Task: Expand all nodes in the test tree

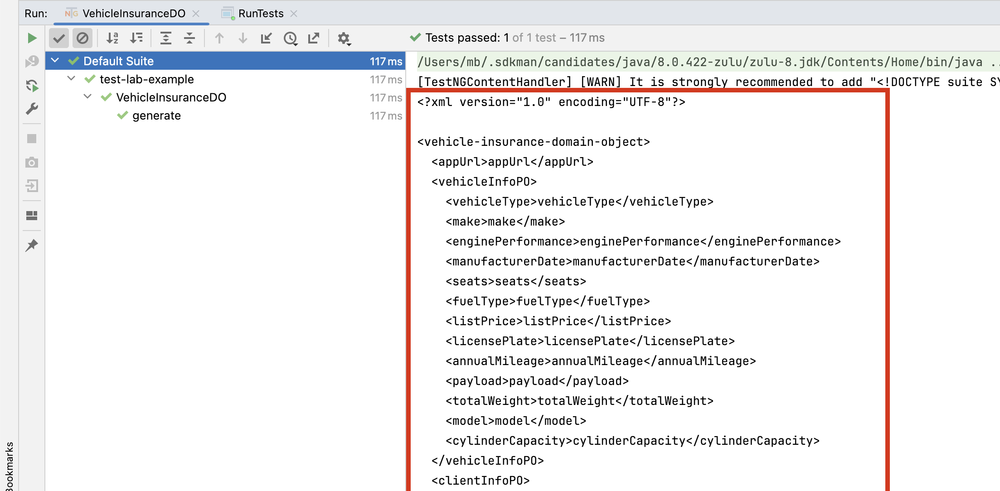Action: (x=165, y=38)
